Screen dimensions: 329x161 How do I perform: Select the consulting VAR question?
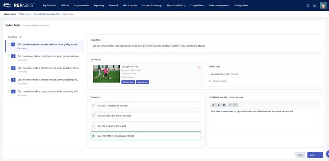tap(45, 93)
